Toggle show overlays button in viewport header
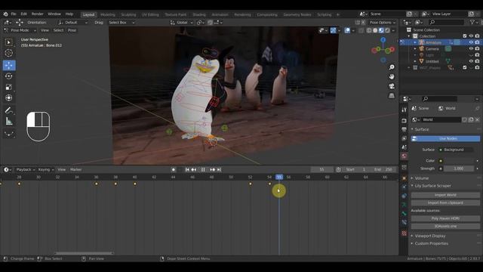This screenshot has width=483, height=272. coord(347,30)
